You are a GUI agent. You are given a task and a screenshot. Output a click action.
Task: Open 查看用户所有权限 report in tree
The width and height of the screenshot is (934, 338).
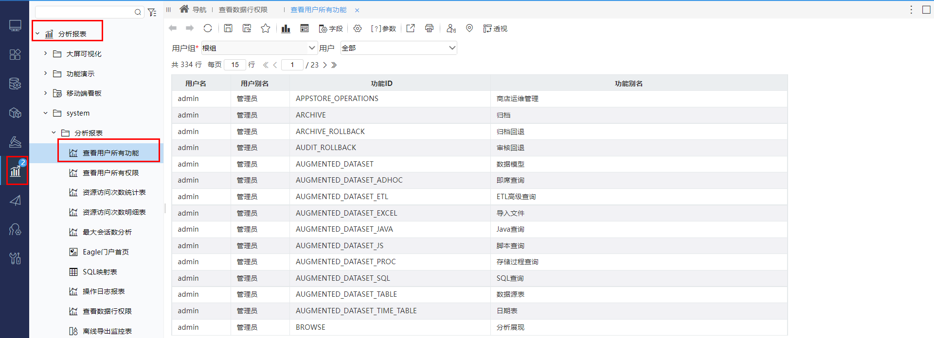pos(111,173)
